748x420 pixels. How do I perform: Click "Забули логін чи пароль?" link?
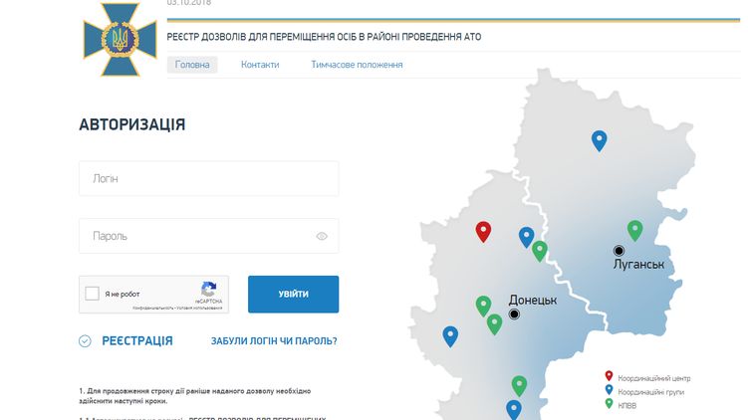(x=274, y=341)
